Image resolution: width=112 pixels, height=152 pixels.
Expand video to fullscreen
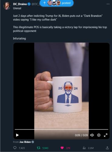(106, 135)
